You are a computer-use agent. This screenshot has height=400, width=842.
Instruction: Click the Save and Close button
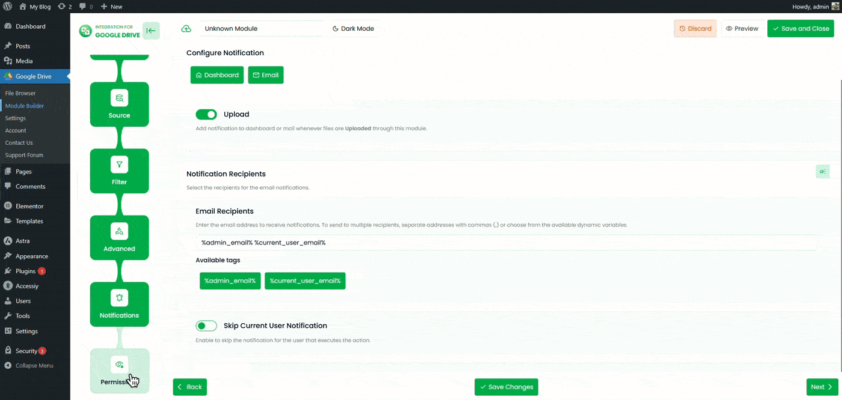[x=801, y=28]
